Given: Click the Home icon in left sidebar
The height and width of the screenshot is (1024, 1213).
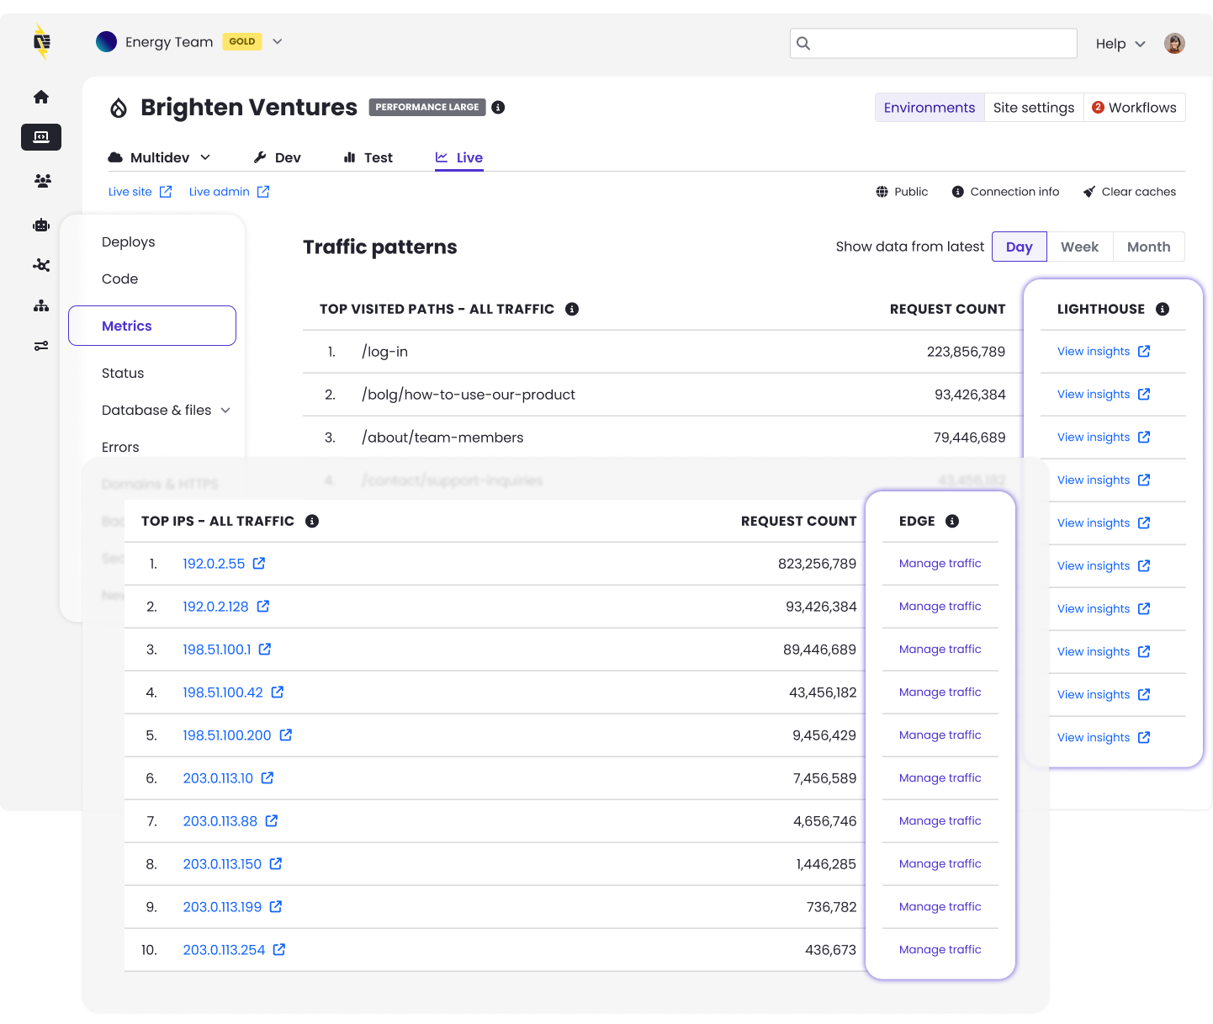Looking at the screenshot, I should click(41, 97).
